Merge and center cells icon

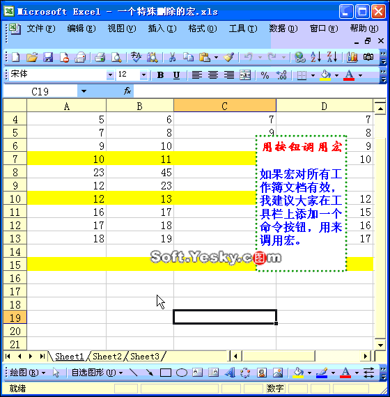click(245, 75)
